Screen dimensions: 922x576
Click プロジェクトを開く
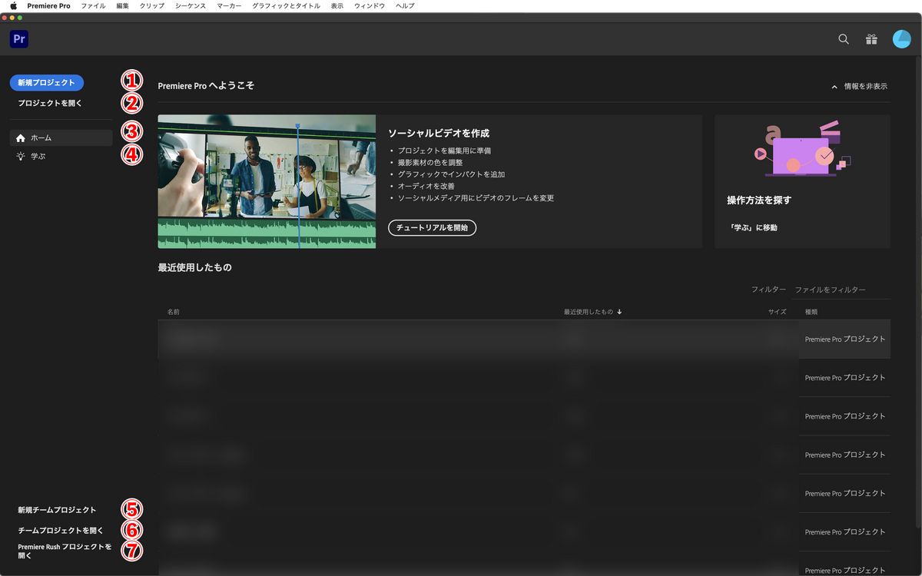coord(50,103)
